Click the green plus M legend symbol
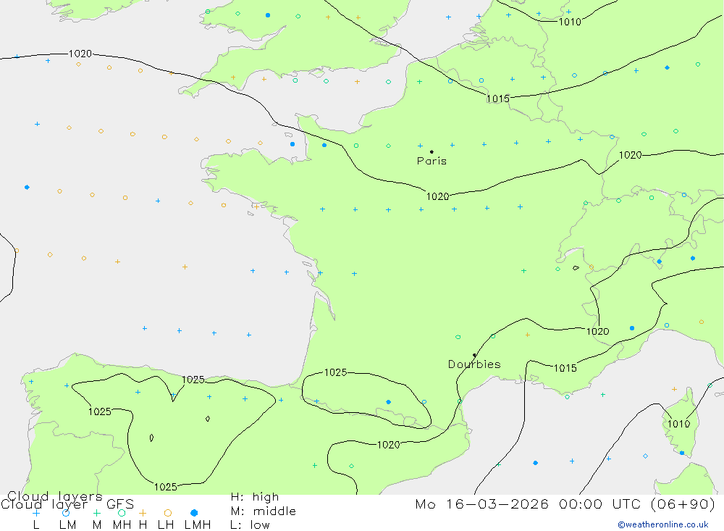 (x=96, y=513)
